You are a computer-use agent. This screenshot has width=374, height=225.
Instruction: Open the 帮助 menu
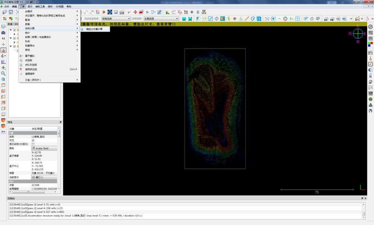click(69, 7)
